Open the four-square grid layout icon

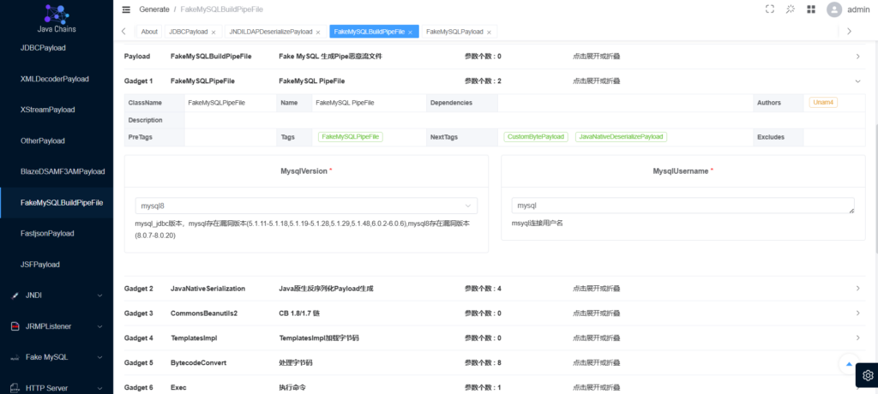[x=811, y=9]
